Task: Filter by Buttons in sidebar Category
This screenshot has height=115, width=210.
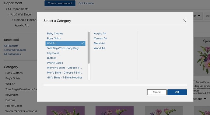Action: tap(10, 100)
